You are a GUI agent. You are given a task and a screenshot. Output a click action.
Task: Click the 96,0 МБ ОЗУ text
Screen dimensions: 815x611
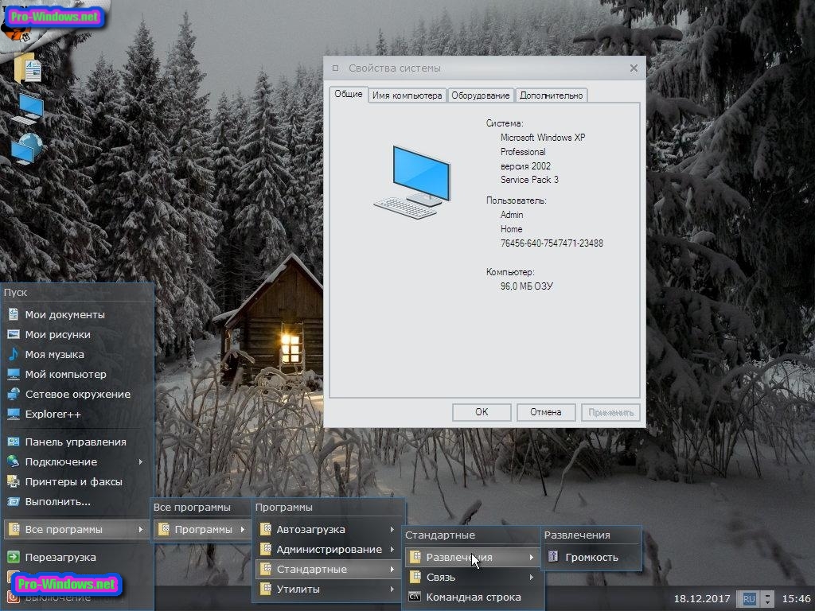click(527, 286)
